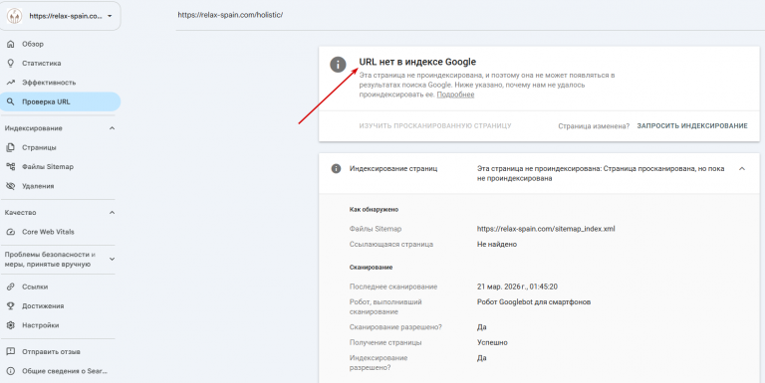Click the magnifier icon next to Проверка URL

point(11,101)
